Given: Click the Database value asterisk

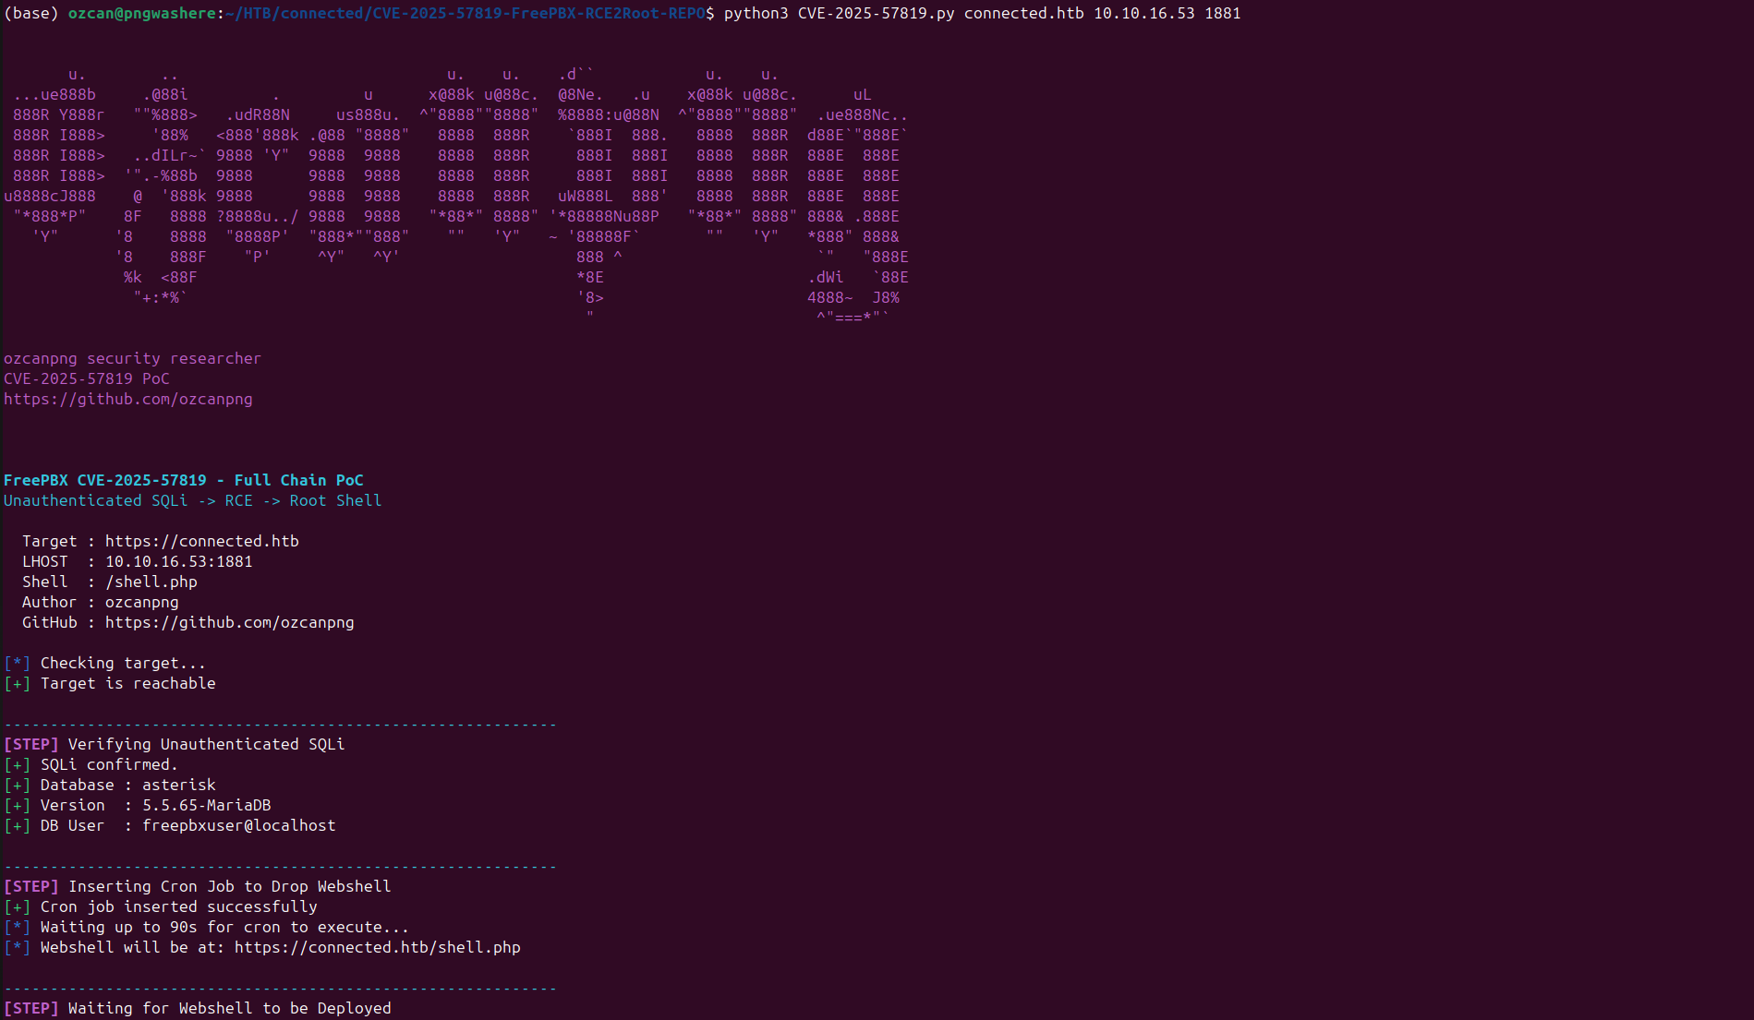Looking at the screenshot, I should pos(179,785).
